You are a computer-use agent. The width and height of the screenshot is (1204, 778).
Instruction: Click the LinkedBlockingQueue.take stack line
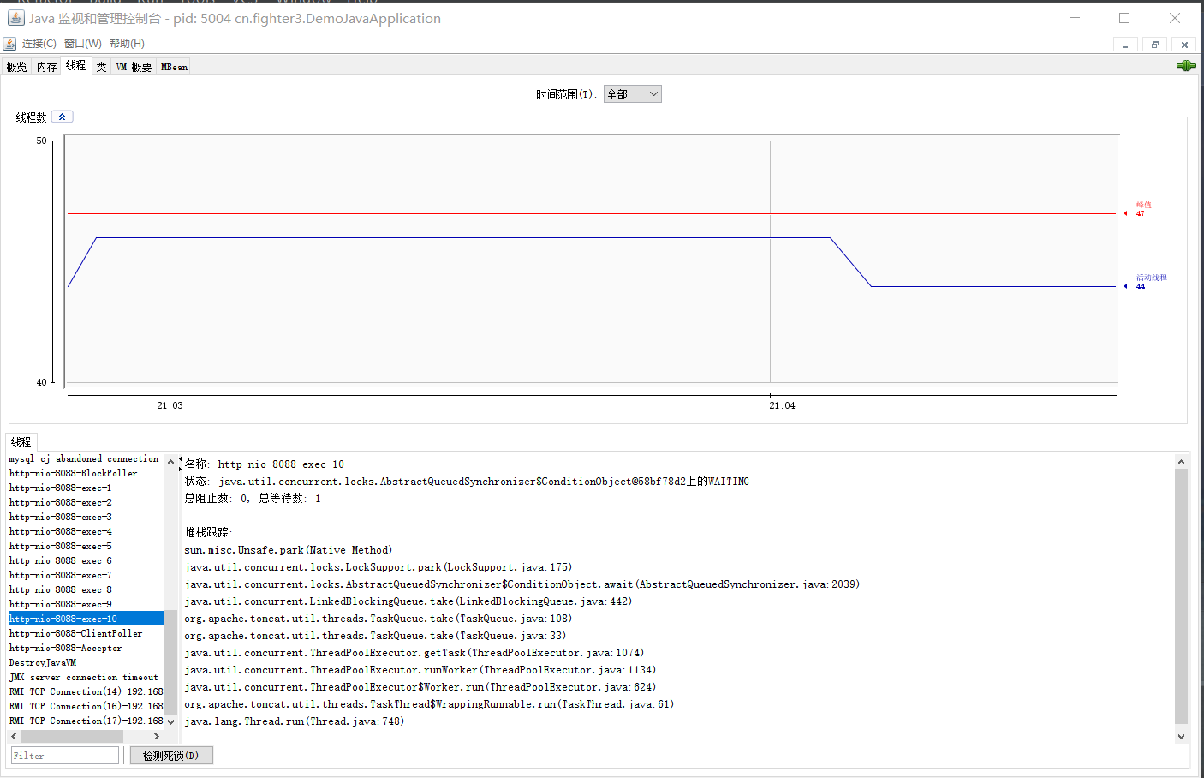tap(408, 601)
